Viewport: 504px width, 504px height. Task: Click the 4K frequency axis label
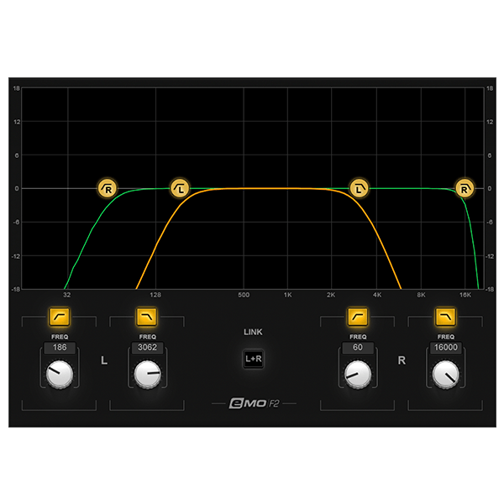(x=377, y=295)
